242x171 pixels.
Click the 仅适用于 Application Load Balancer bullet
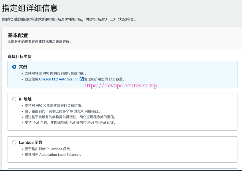(x=53, y=155)
